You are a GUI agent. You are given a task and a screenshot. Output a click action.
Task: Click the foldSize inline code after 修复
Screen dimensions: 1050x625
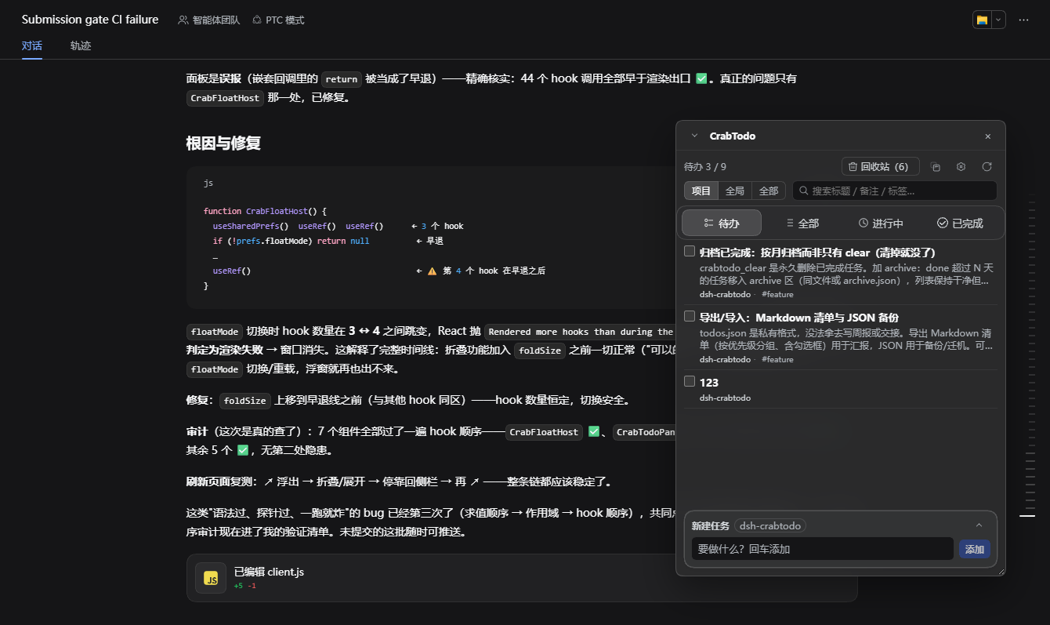[245, 401]
